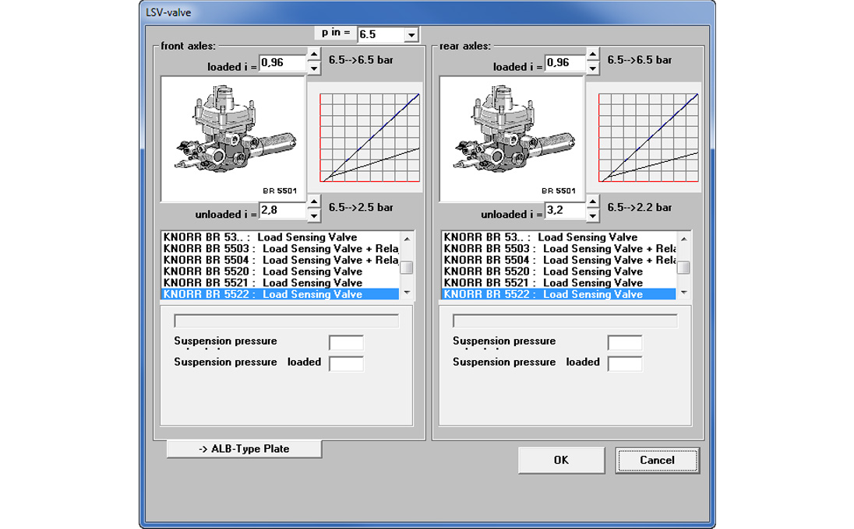Select KNORR BR 5504 in front axles list
Image resolution: width=854 pixels, height=529 pixels.
click(x=280, y=260)
